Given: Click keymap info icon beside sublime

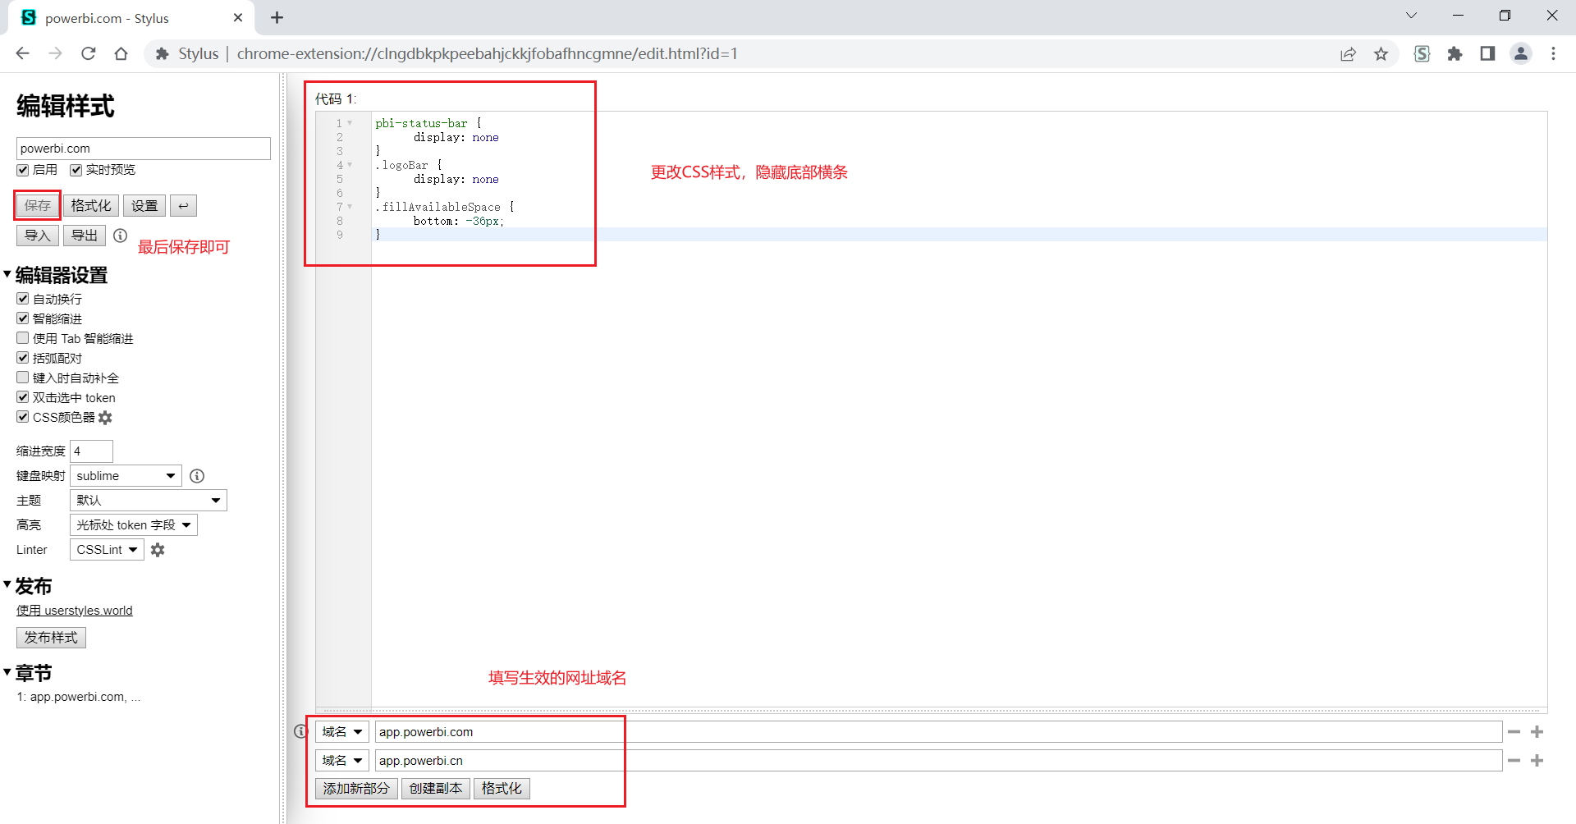Looking at the screenshot, I should [x=197, y=476].
